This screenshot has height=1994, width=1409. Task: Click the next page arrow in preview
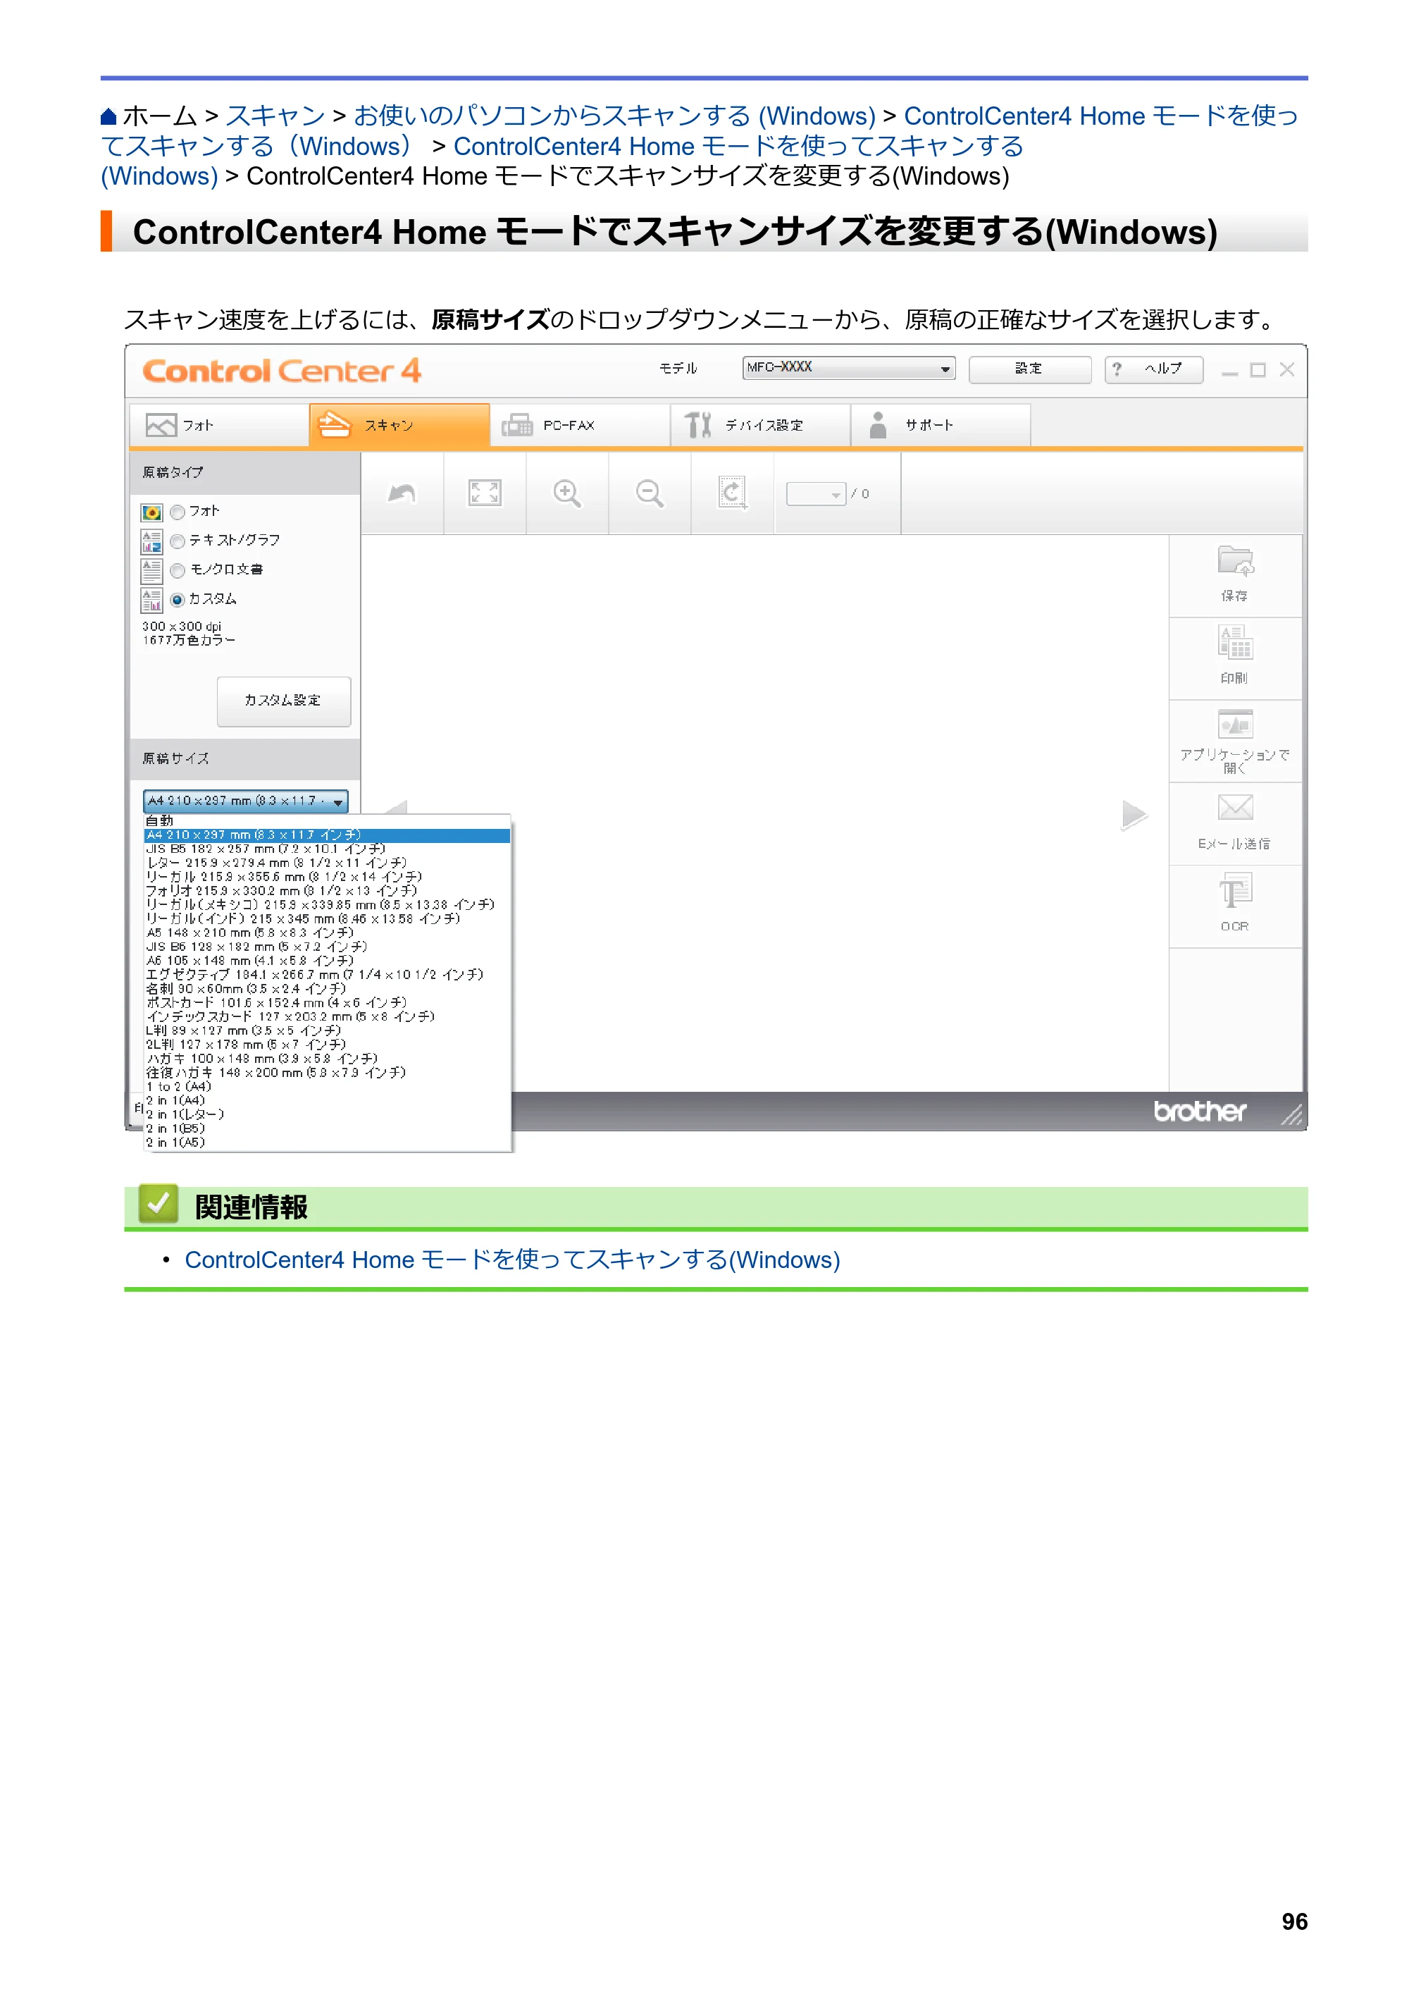point(1134,815)
